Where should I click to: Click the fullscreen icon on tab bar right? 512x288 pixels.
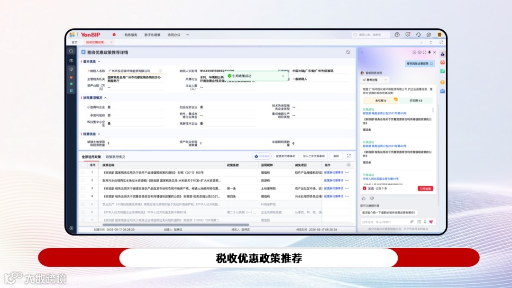pyautogui.click(x=441, y=43)
